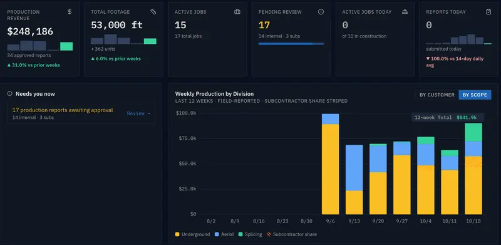Click the alert circle icon on Pending Review
Viewport: 501px width, 245px height.
click(x=321, y=12)
